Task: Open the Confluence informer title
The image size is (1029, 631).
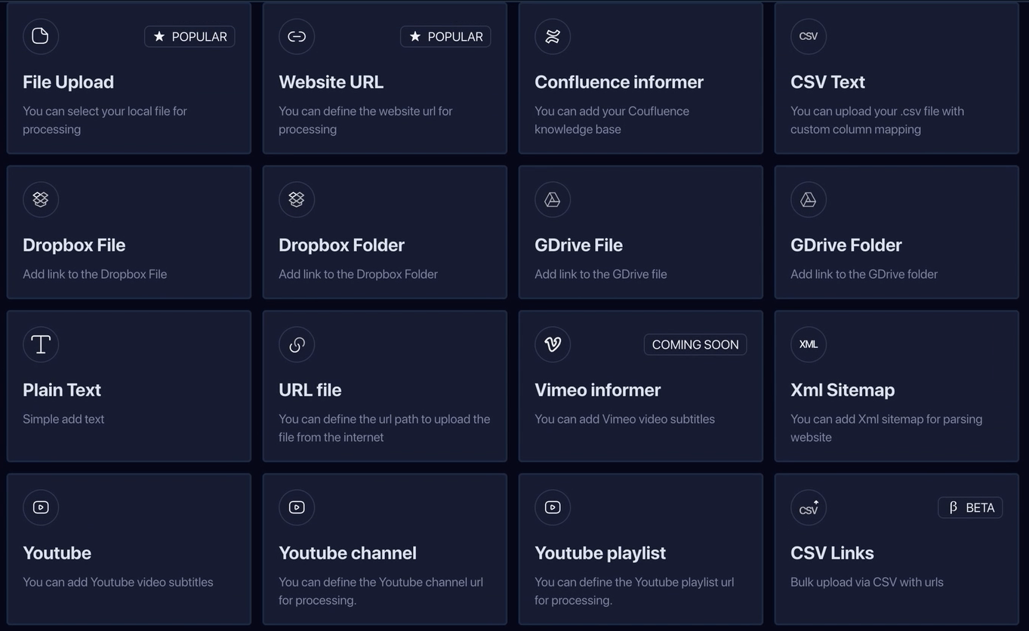Action: click(619, 82)
